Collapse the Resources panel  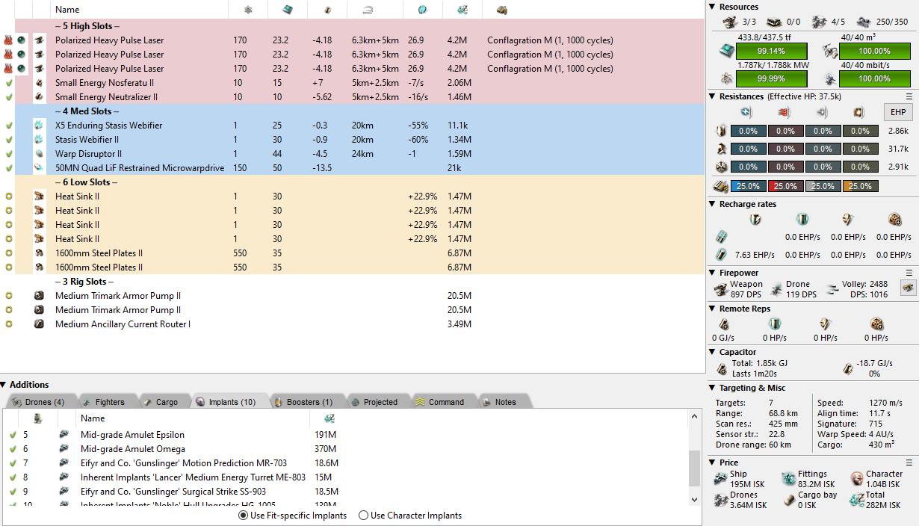click(712, 7)
